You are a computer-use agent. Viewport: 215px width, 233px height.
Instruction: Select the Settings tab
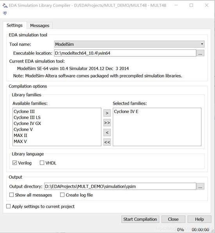point(14,25)
